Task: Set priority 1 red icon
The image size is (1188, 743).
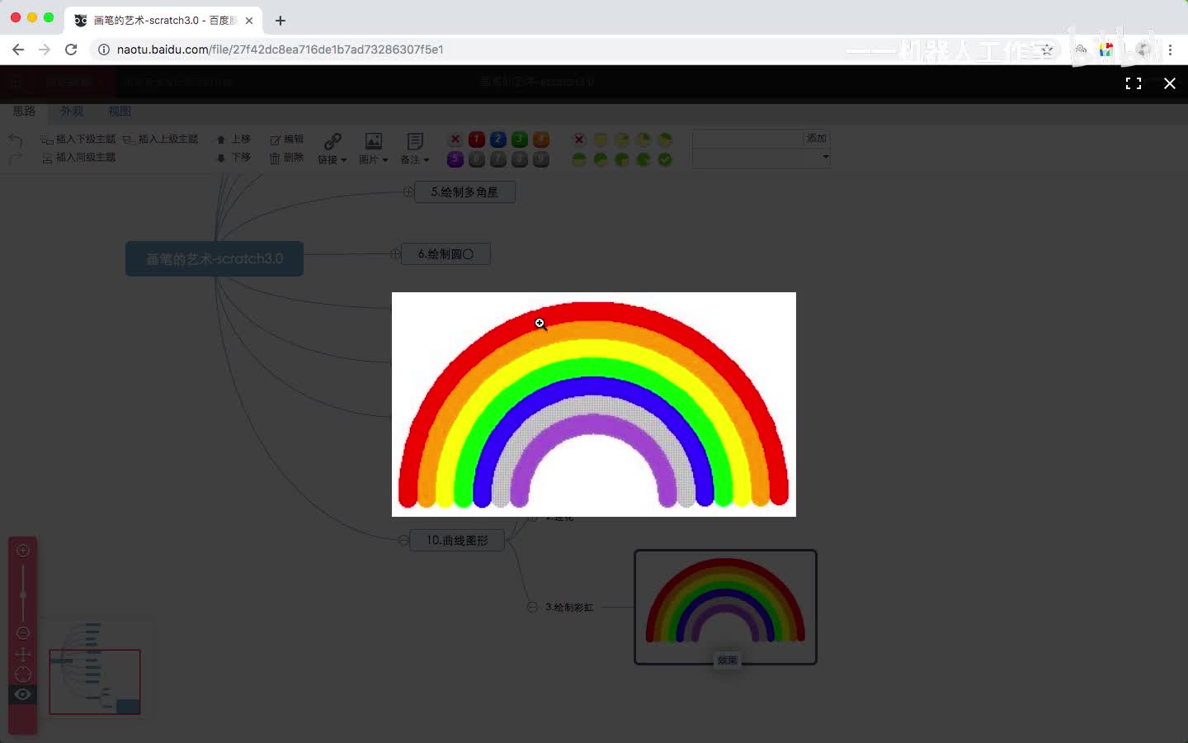Action: pos(476,140)
